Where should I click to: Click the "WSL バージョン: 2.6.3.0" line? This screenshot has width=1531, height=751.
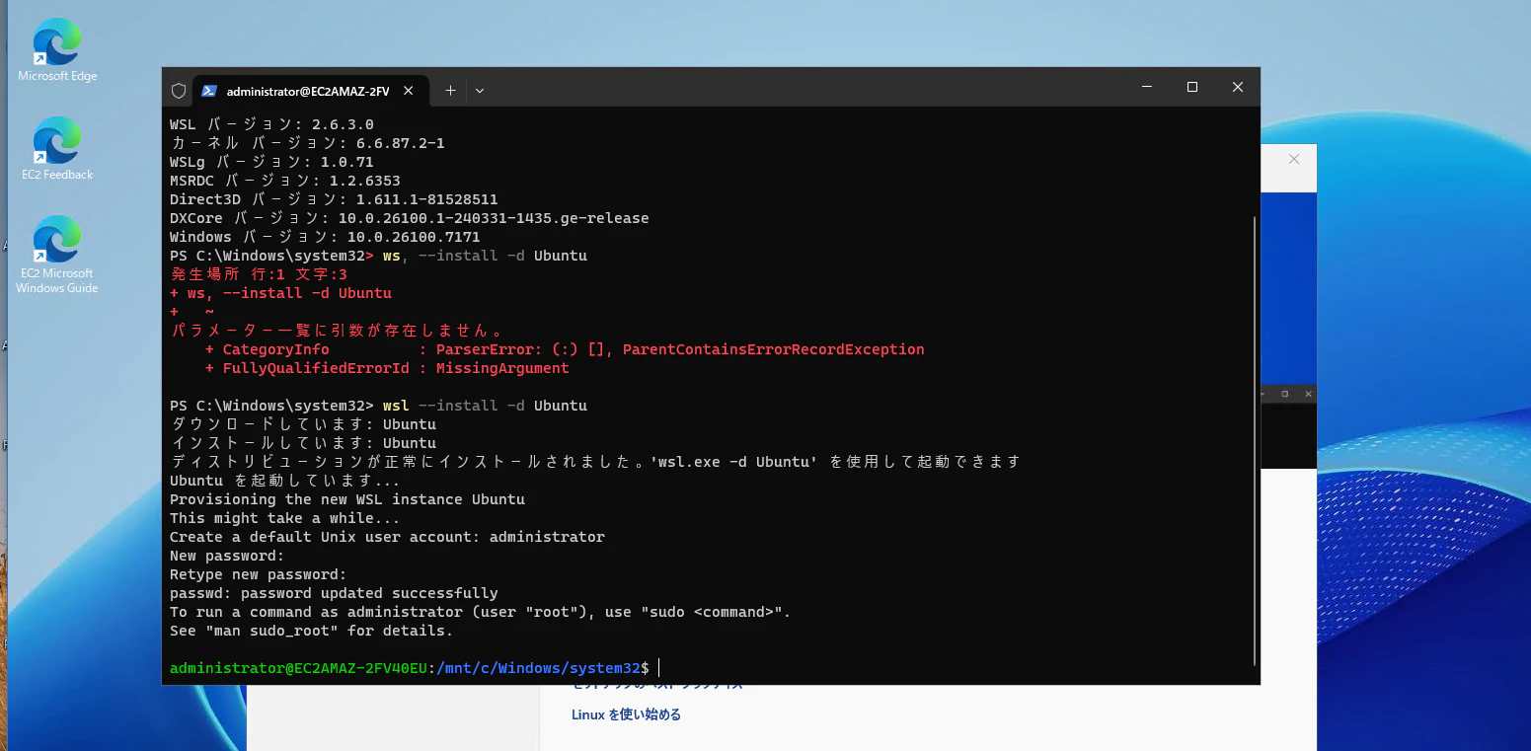[271, 124]
